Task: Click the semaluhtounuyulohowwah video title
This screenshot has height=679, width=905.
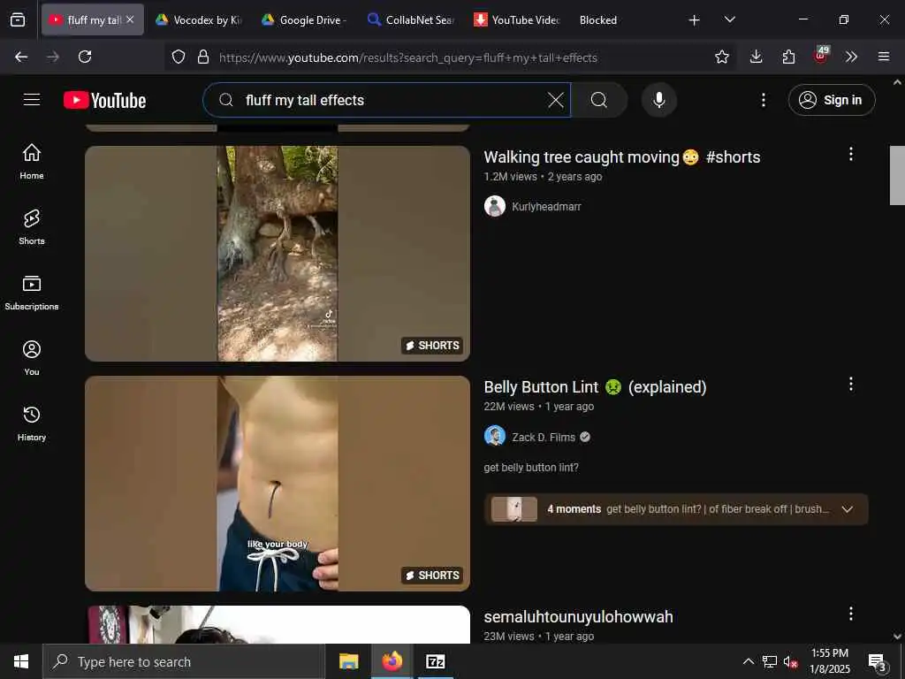Action: click(578, 616)
